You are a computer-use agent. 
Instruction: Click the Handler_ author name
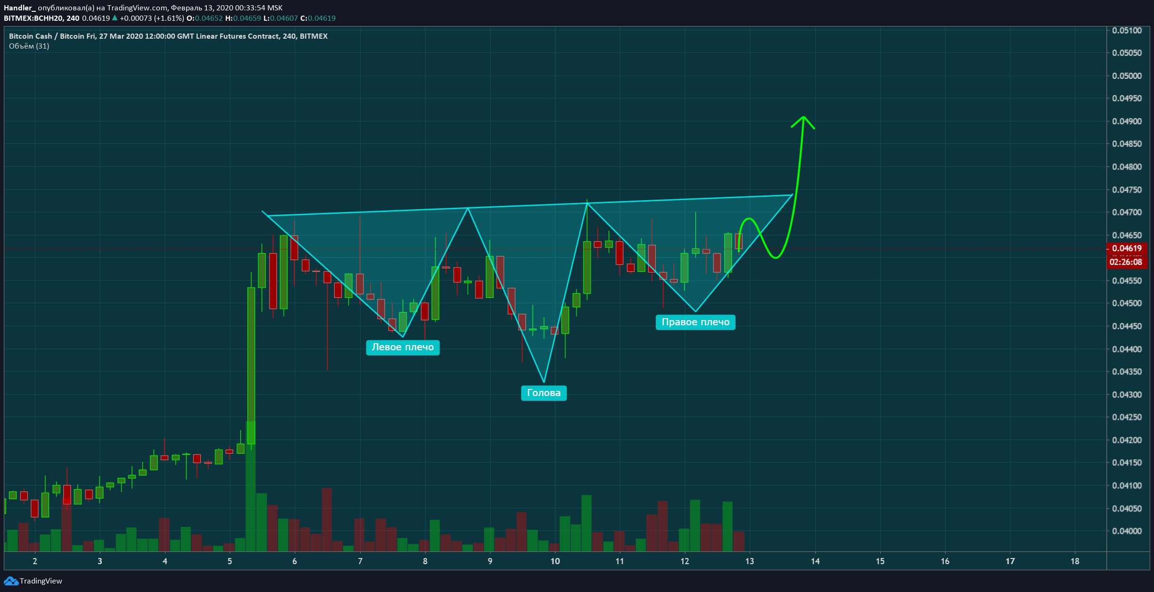pos(19,8)
